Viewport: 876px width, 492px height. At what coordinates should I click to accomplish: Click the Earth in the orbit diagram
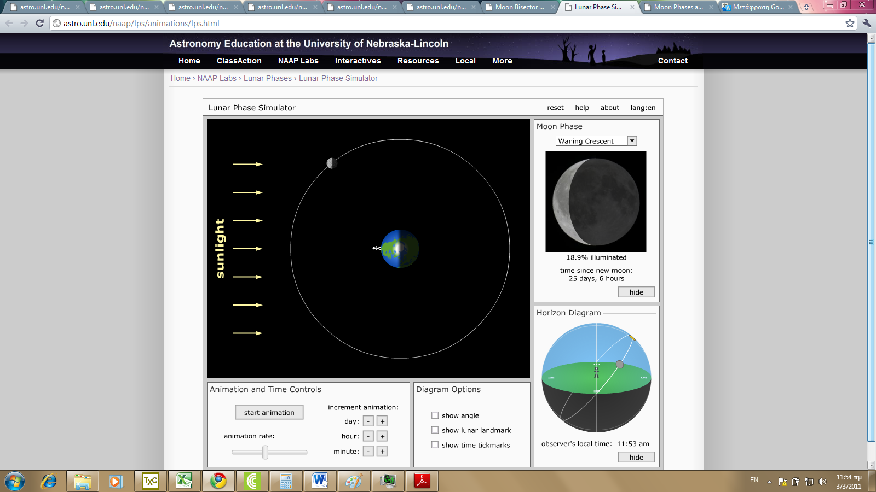pyautogui.click(x=400, y=249)
